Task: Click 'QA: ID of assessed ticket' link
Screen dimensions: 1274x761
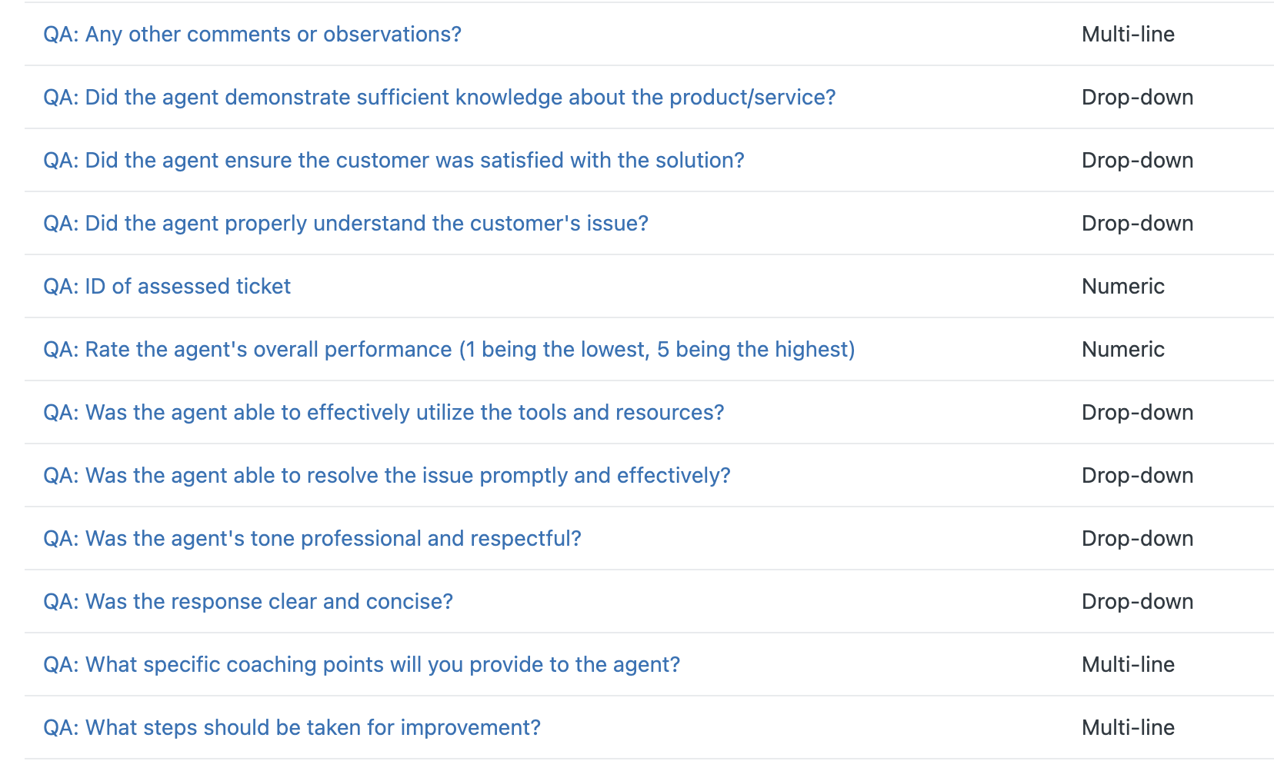Action: pos(167,287)
